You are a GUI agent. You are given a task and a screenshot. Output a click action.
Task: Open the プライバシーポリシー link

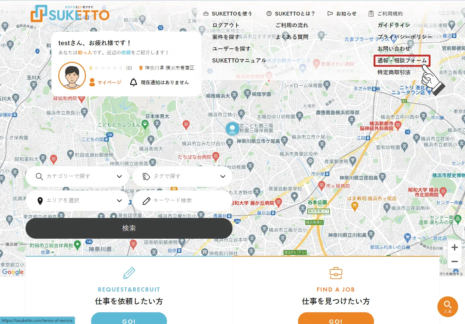(405, 37)
